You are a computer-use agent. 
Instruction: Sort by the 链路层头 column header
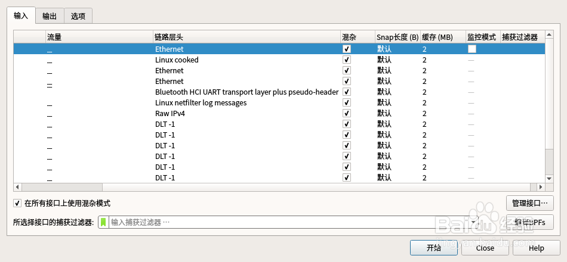(247, 37)
